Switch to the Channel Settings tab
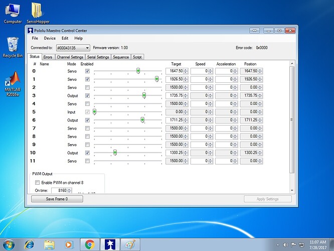The image size is (334, 251). [70, 57]
